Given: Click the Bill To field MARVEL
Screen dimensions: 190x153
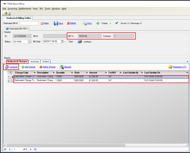Looking at the screenshot, I should pos(90,36).
